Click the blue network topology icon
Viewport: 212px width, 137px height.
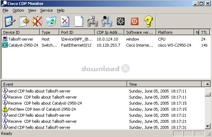[x=107, y=21]
